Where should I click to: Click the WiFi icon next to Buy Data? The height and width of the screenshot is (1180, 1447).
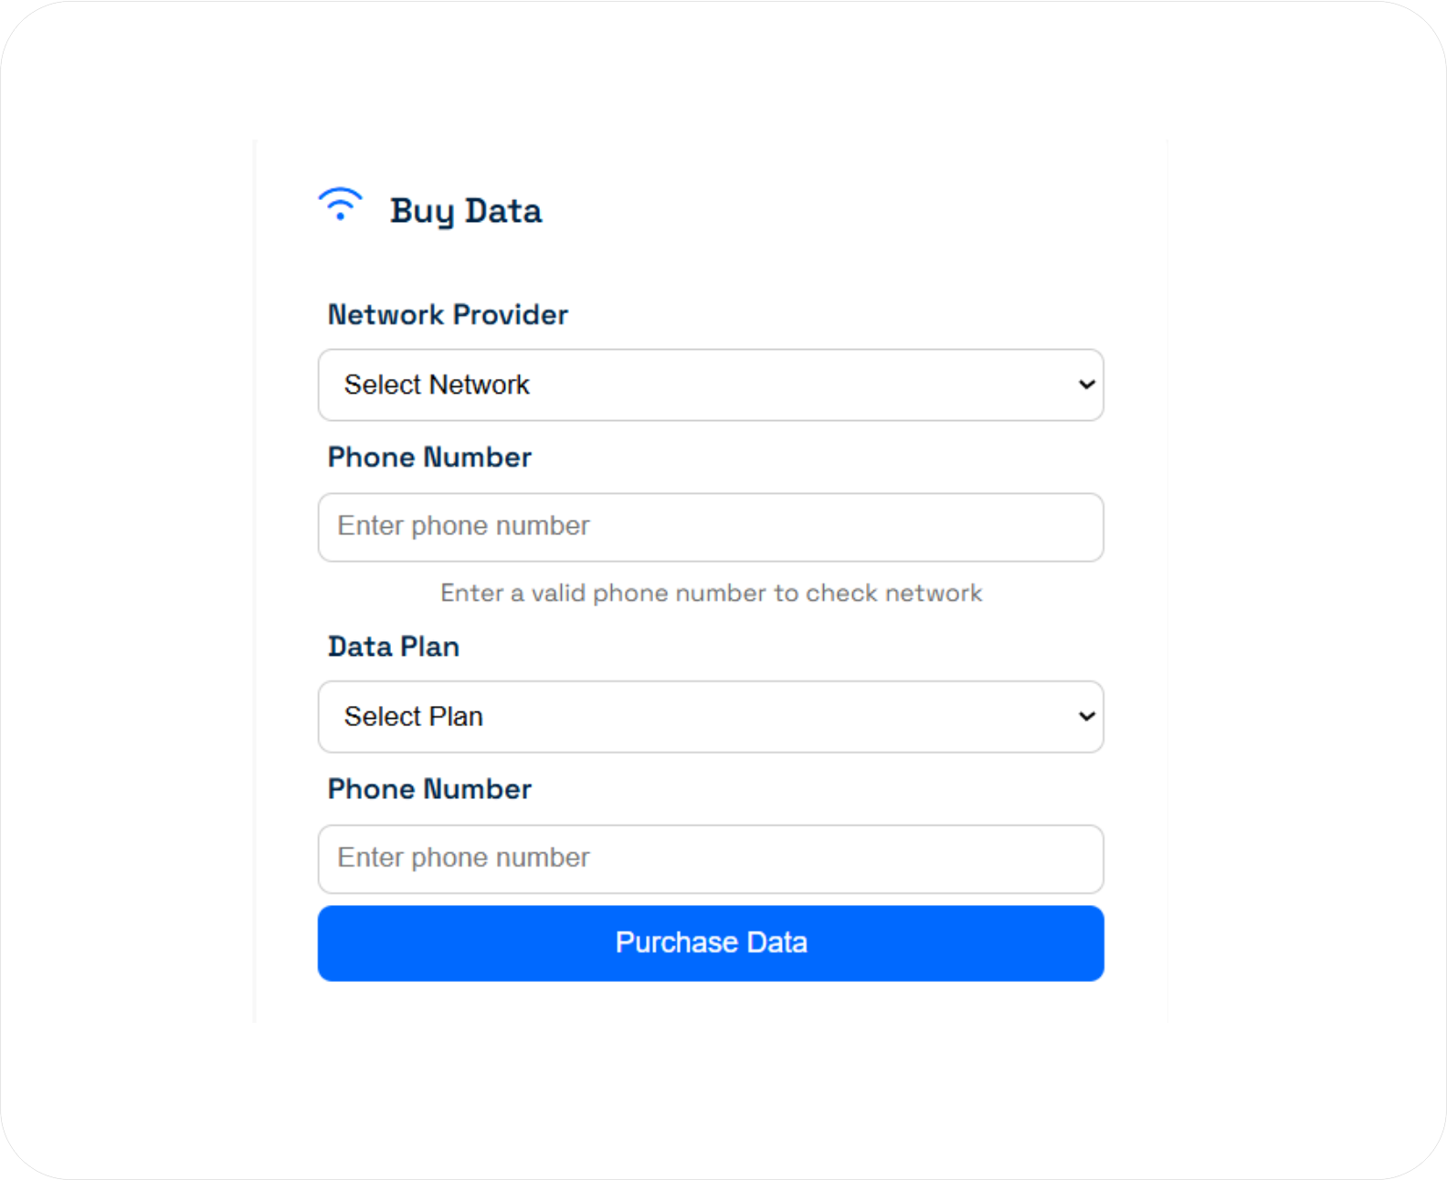click(340, 205)
